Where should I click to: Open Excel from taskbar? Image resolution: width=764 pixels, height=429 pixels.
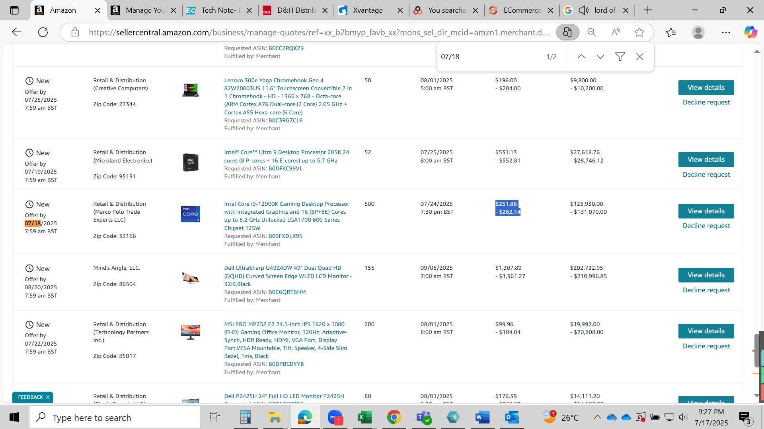[x=364, y=417]
